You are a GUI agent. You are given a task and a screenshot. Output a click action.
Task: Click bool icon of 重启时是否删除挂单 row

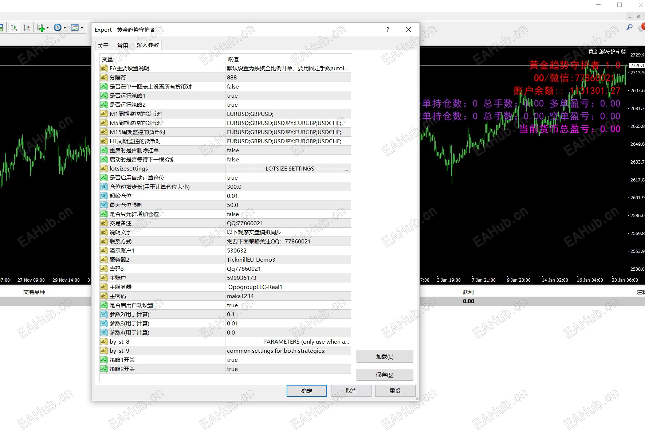click(104, 150)
